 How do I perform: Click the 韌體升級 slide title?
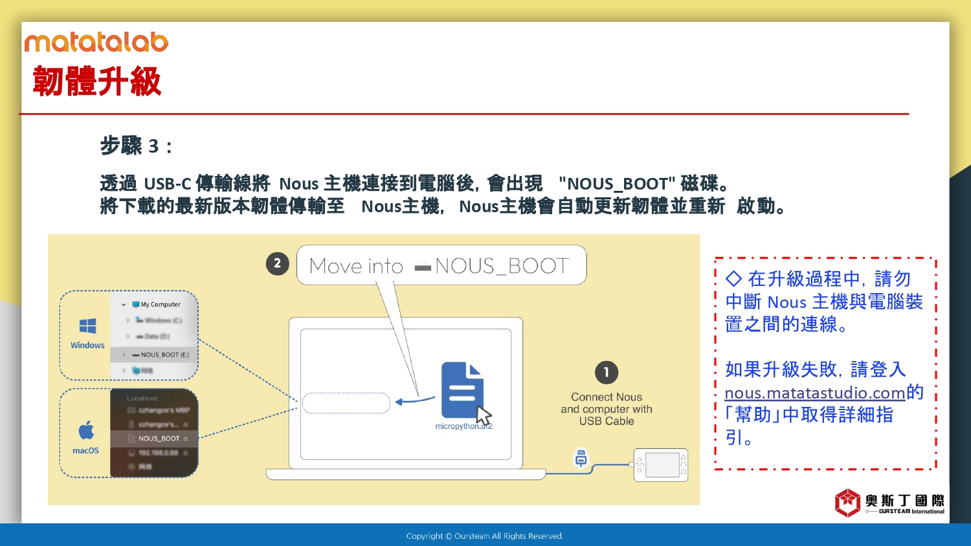(96, 82)
